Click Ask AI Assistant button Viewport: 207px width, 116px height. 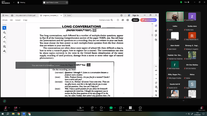pos(148,20)
